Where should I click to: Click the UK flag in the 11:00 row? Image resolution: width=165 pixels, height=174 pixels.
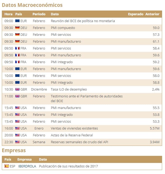pyautogui.click(x=17, y=96)
